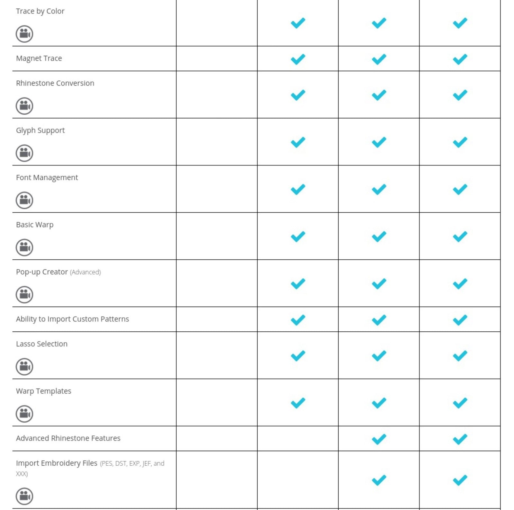
Task: Click the Import Embroidery Files video icon
Action: (x=24, y=496)
